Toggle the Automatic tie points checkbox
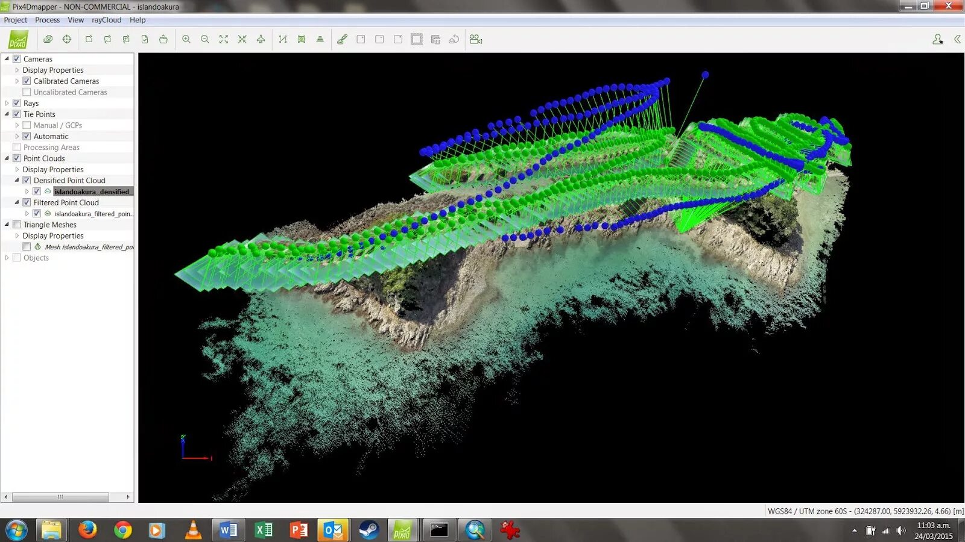 27,136
